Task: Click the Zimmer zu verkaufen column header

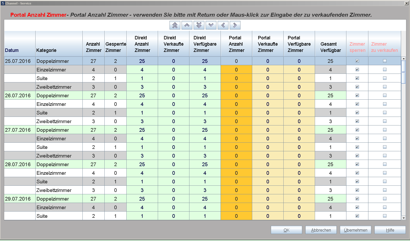Action: tap(384, 44)
